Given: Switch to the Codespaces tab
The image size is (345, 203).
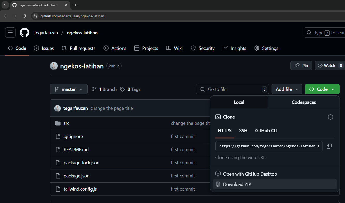Looking at the screenshot, I should pyautogui.click(x=304, y=102).
